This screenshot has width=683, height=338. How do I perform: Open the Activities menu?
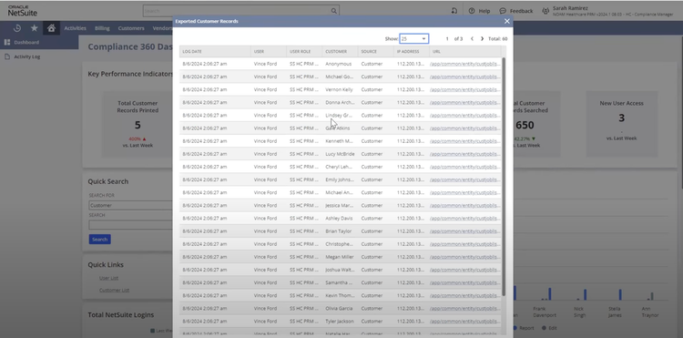(76, 28)
